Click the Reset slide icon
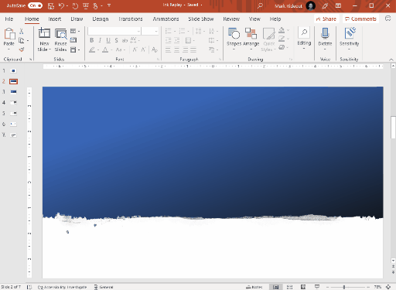This screenshot has height=290, width=396. coord(73,40)
